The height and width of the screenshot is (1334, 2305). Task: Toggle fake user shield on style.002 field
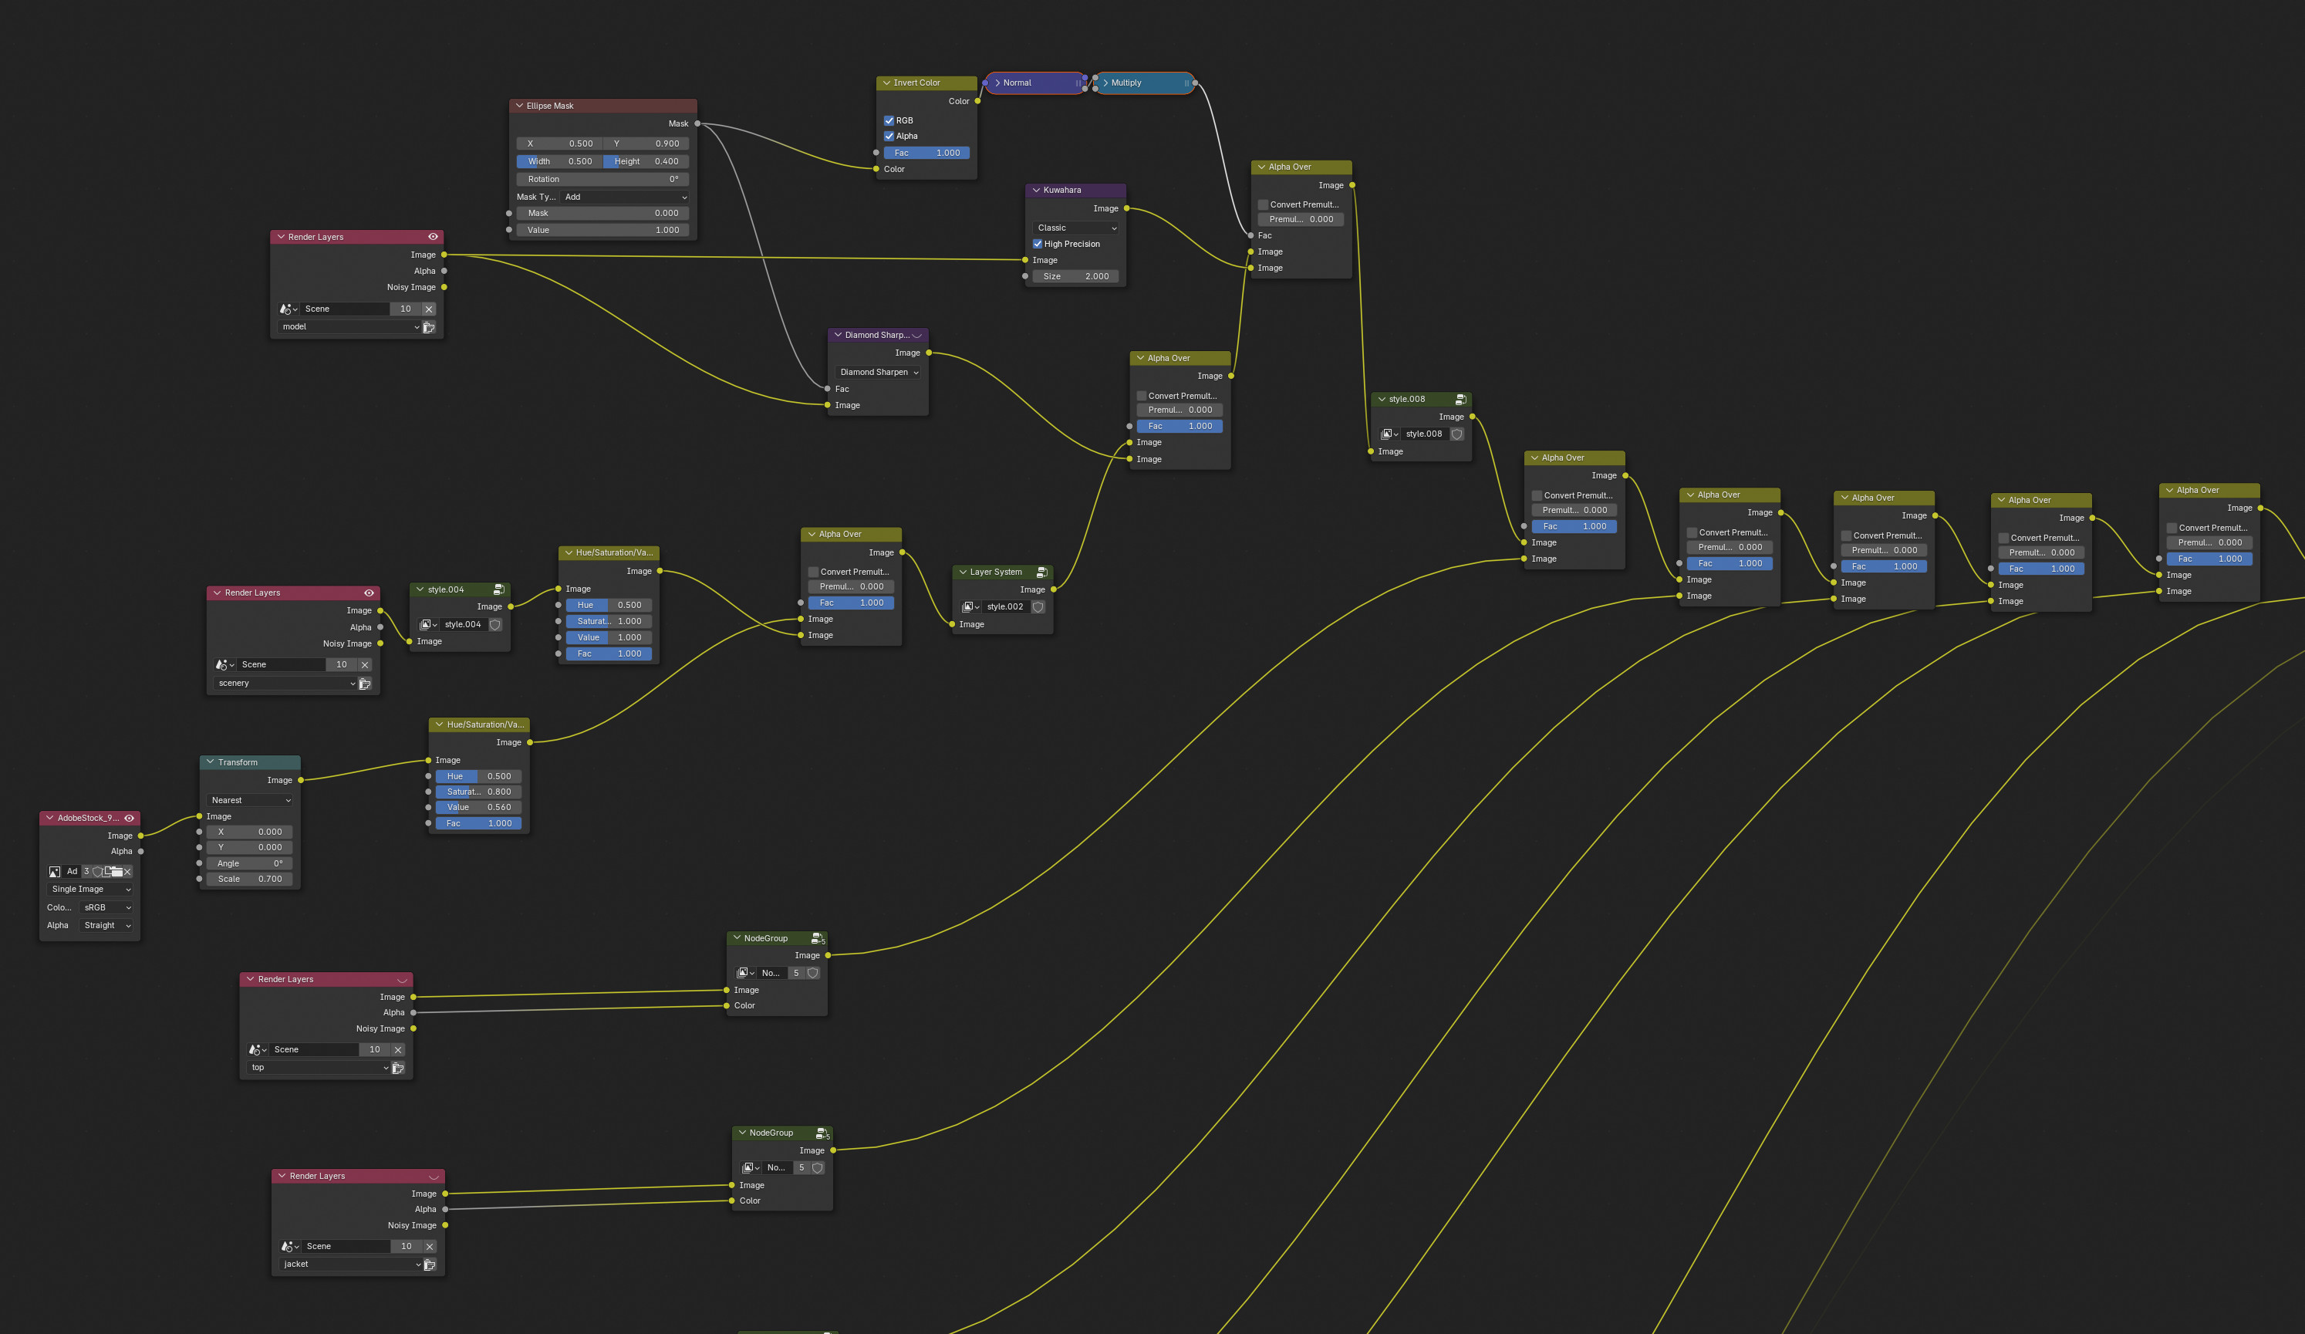(1038, 606)
